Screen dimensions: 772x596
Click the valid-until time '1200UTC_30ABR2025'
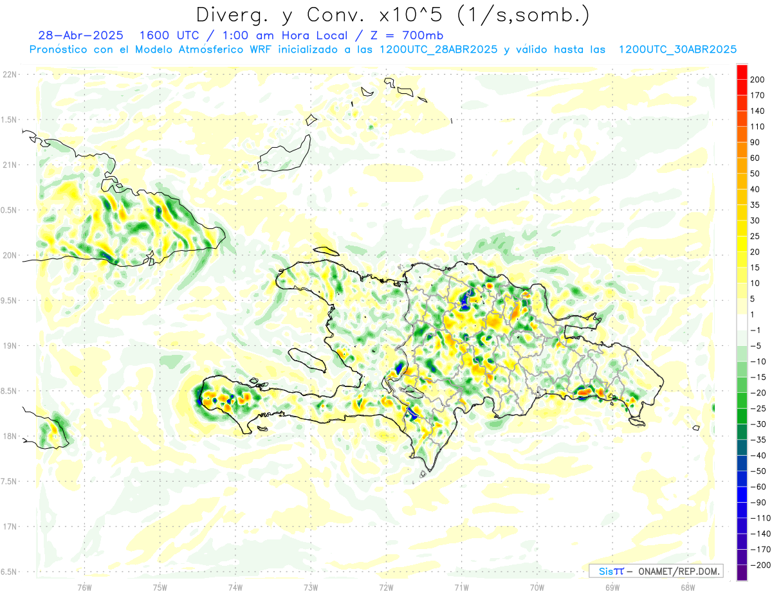[x=677, y=50]
